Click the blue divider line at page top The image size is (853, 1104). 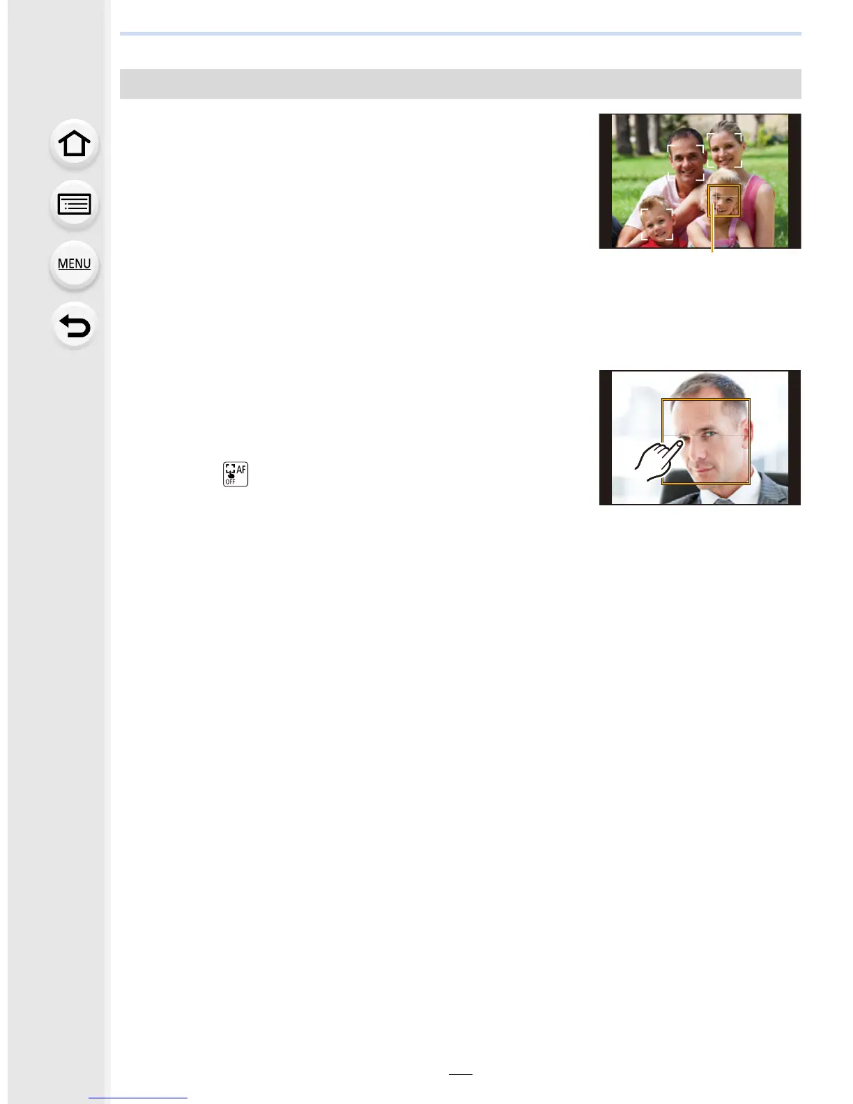coord(460,33)
